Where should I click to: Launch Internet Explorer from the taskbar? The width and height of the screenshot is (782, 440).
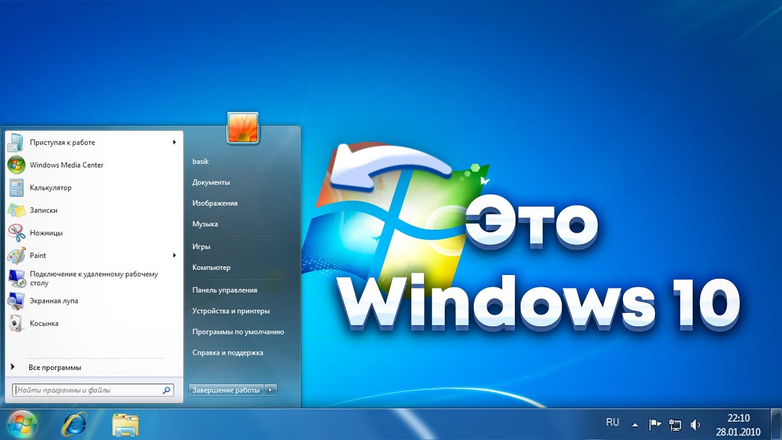74,424
